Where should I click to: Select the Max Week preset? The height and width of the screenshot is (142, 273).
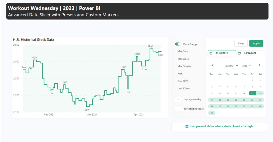pyautogui.click(x=183, y=59)
